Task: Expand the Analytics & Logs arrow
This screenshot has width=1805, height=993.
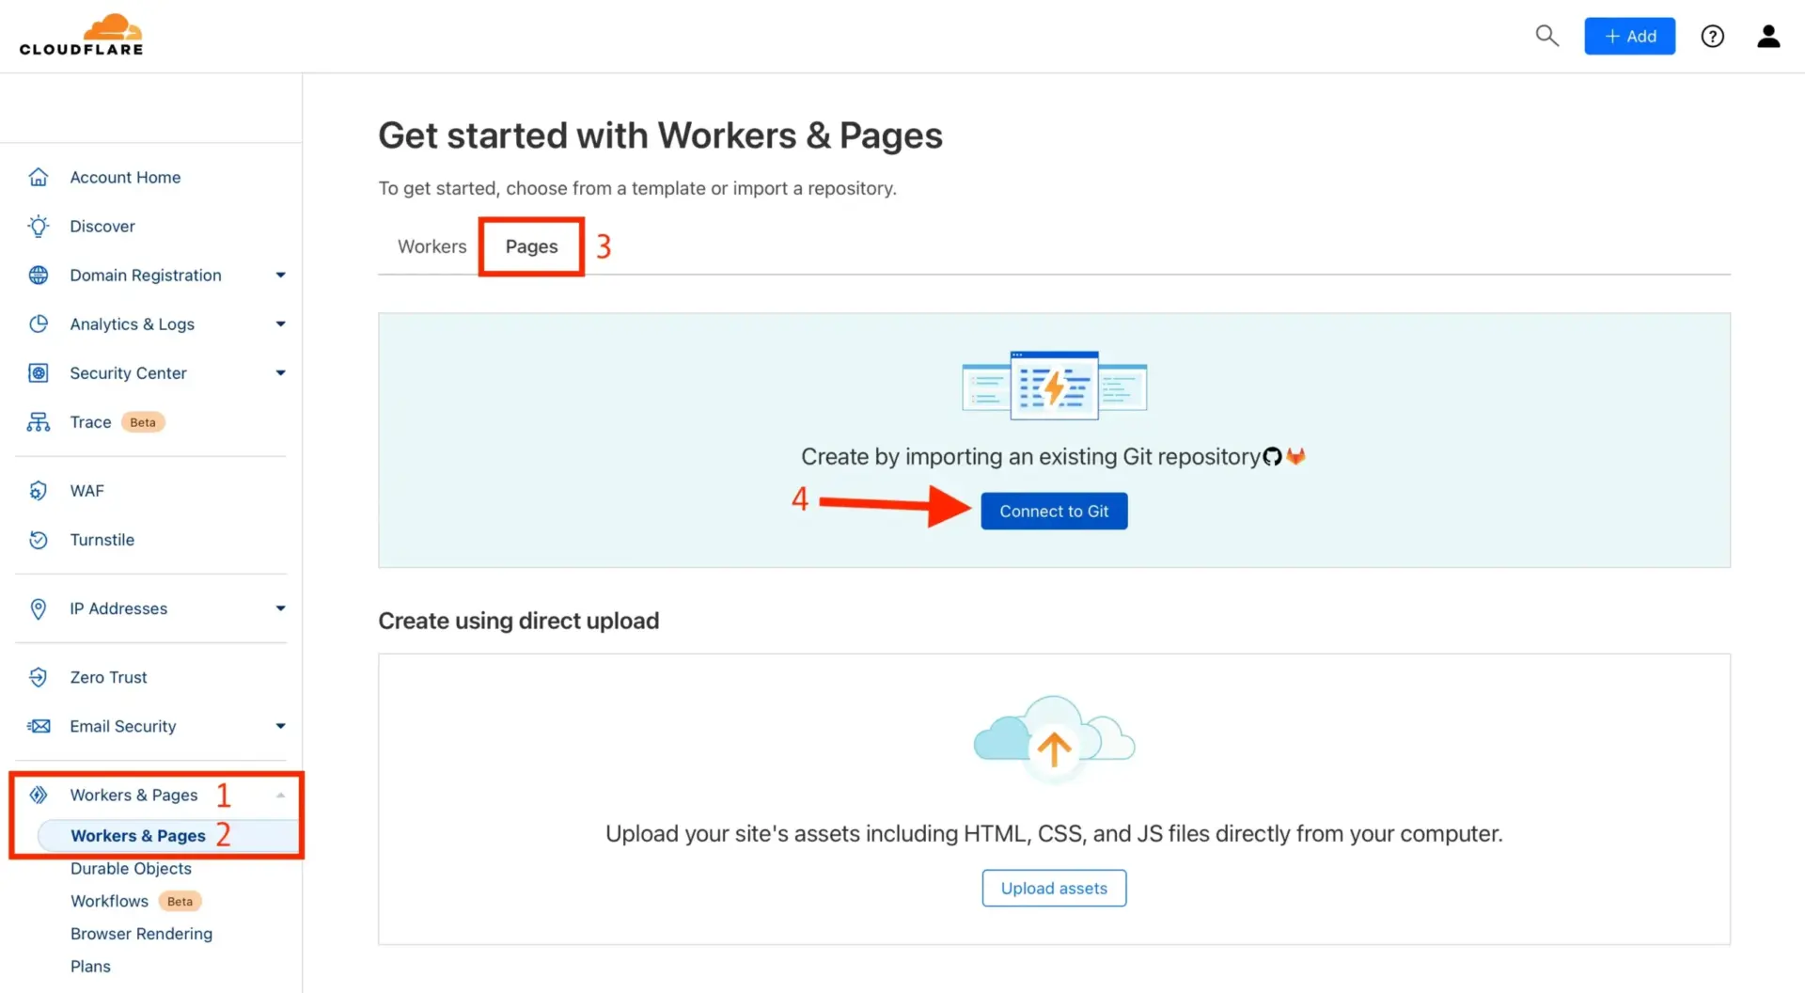Action: tap(280, 323)
